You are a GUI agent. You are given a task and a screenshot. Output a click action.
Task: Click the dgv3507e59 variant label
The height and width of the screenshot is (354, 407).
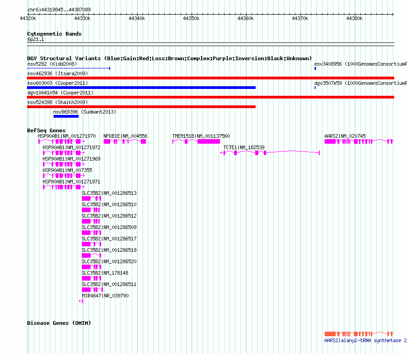point(360,83)
